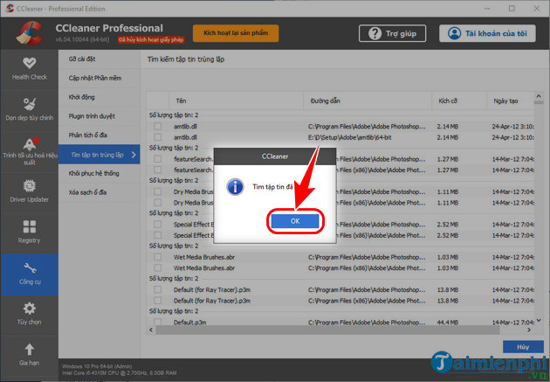Click the question mark help icon
Screen dimensions: 550x382
pos(375,33)
